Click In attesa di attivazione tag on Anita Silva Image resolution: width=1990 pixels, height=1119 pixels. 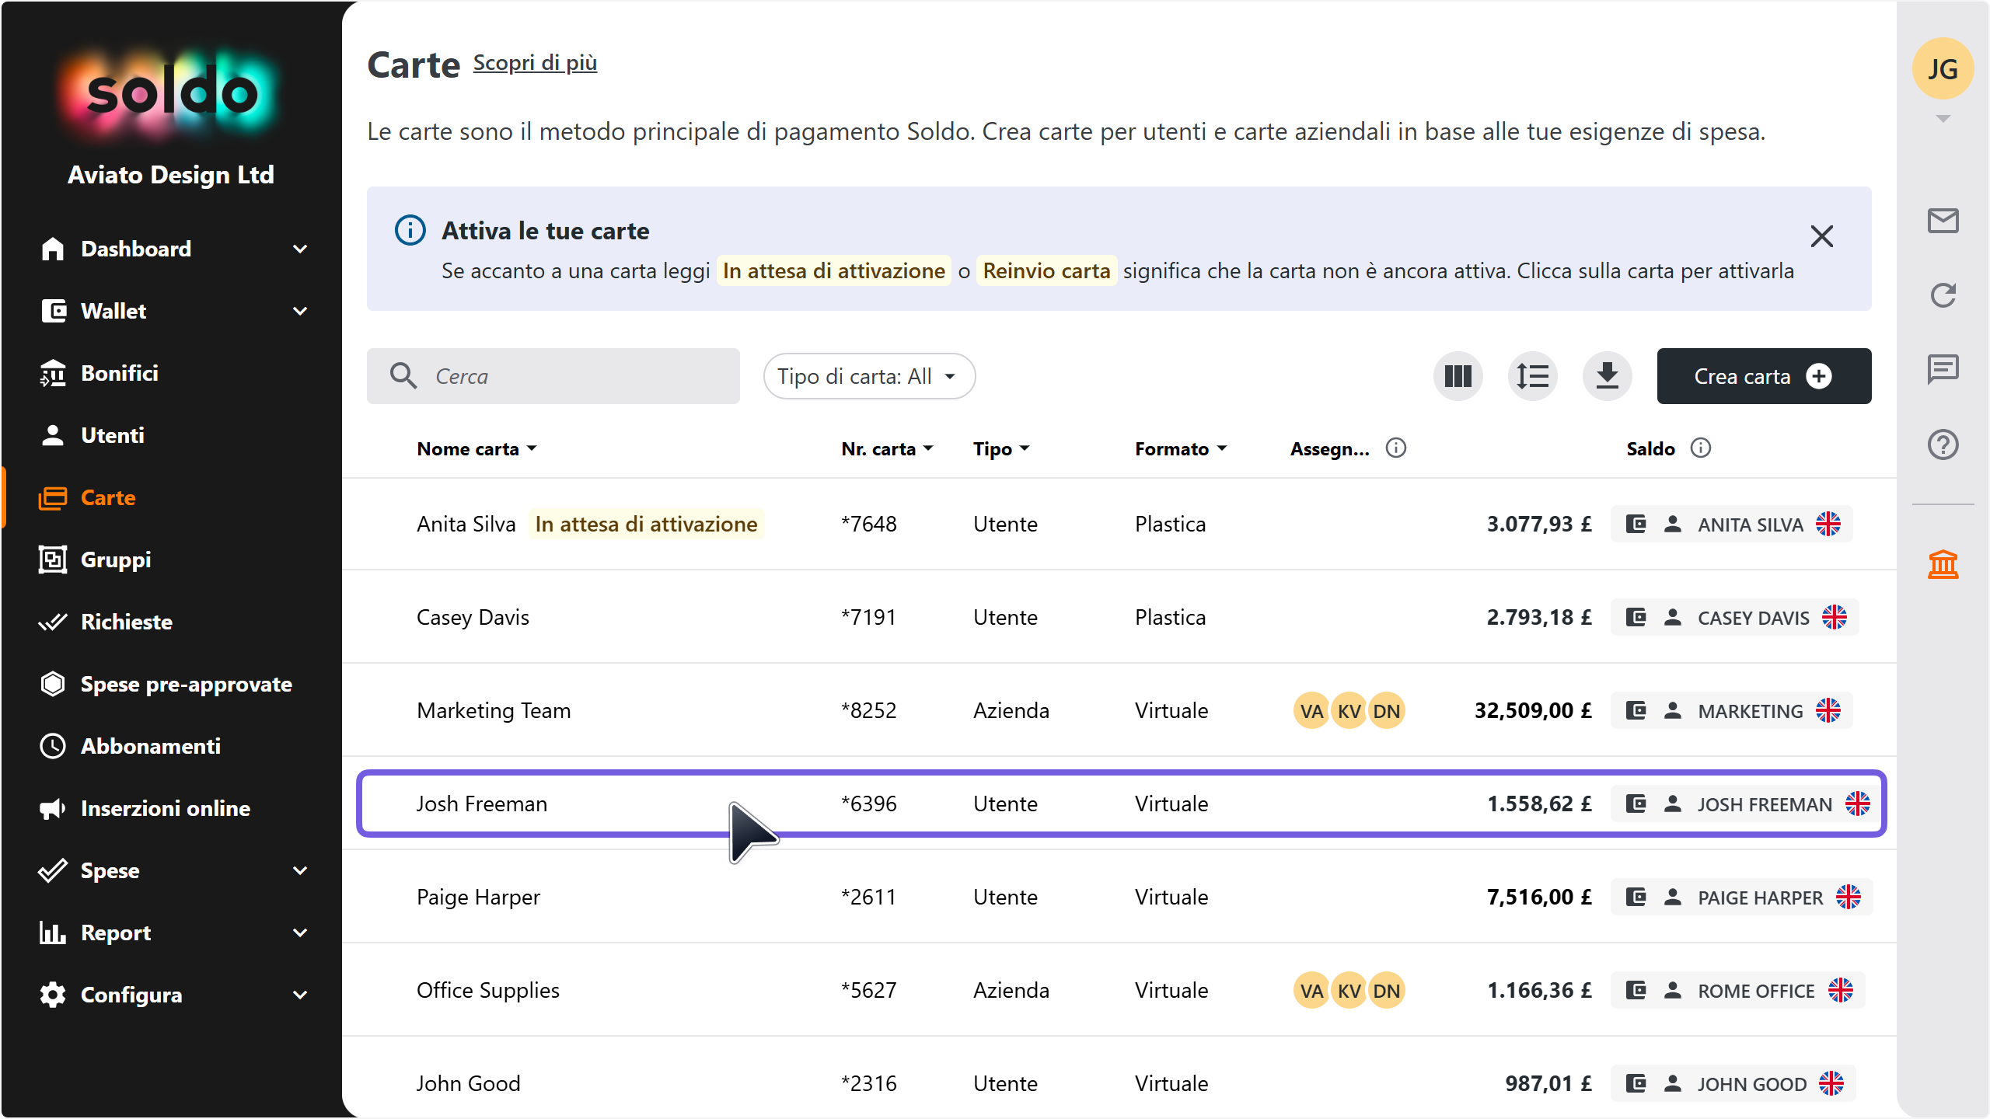click(646, 525)
